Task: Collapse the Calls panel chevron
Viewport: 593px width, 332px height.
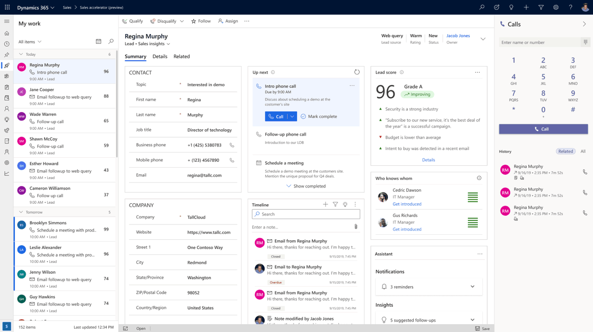Action: tap(585, 24)
